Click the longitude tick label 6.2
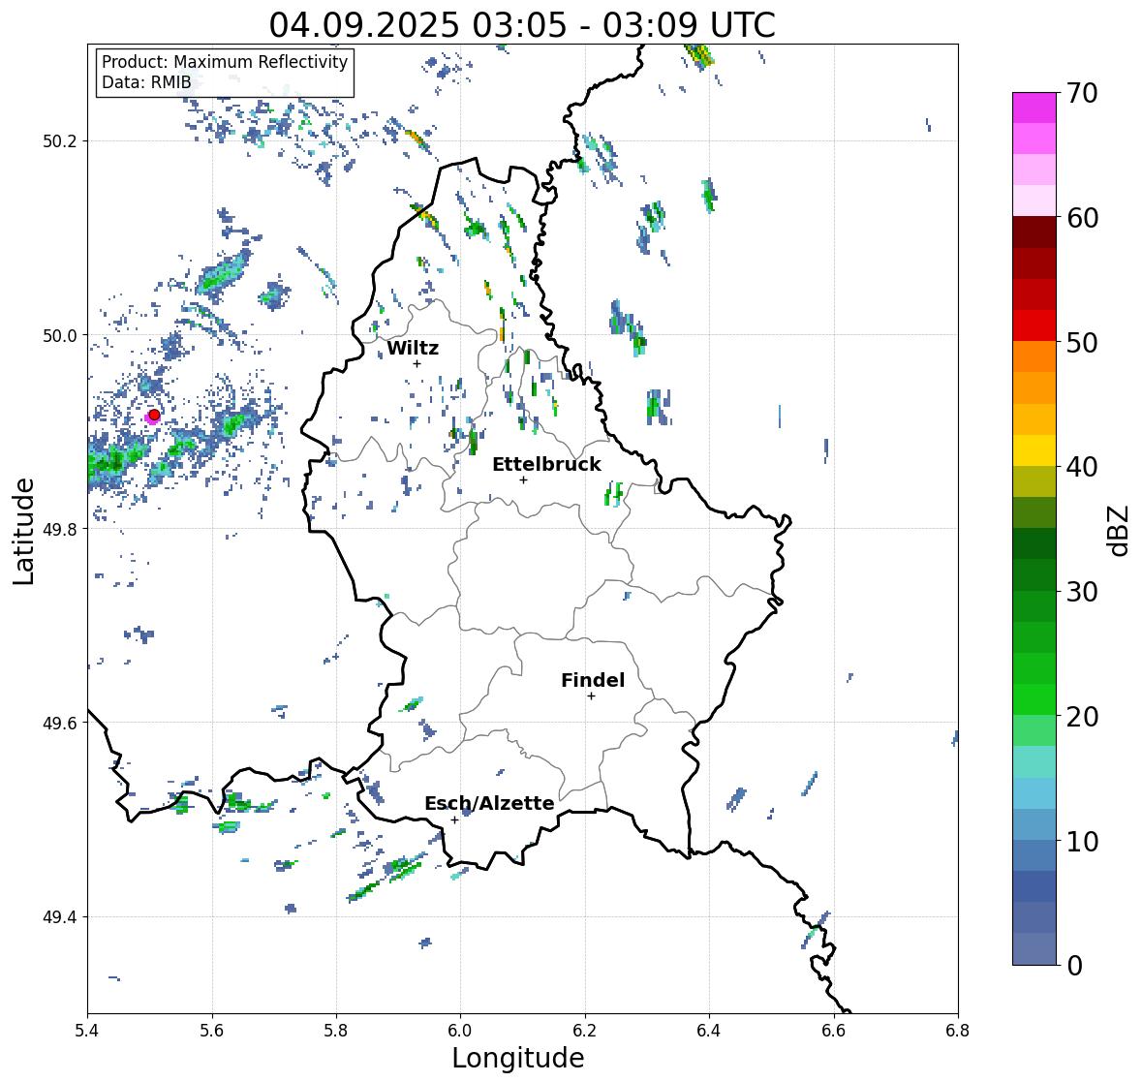The height and width of the screenshot is (1082, 1142). pyautogui.click(x=585, y=1030)
